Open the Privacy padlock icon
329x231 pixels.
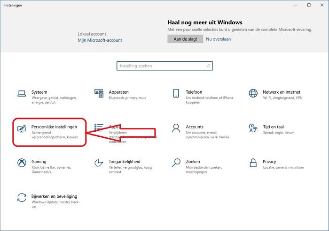click(x=253, y=163)
